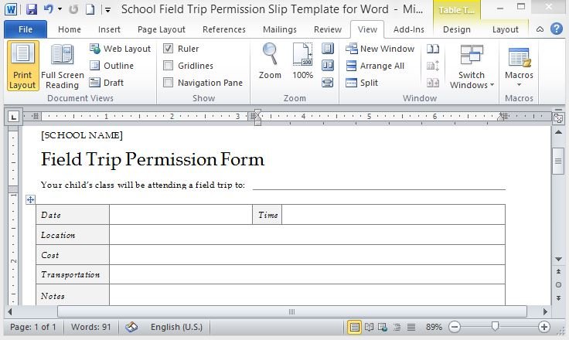
Task: Click the Words: 91 count in status bar
Action: [90, 327]
